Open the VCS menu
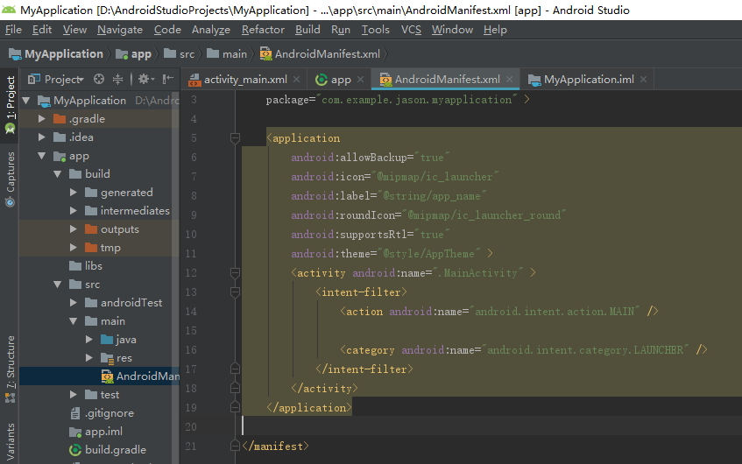The image size is (742, 464). pyautogui.click(x=411, y=30)
